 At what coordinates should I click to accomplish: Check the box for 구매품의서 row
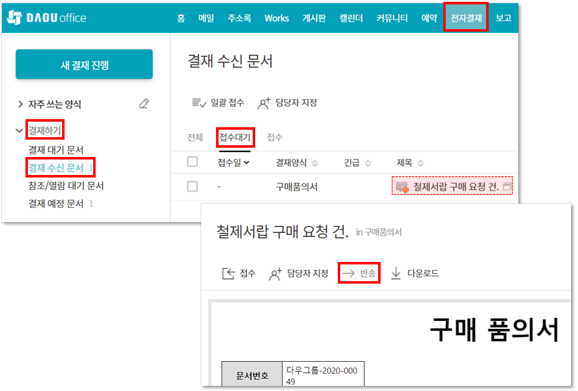coord(192,186)
